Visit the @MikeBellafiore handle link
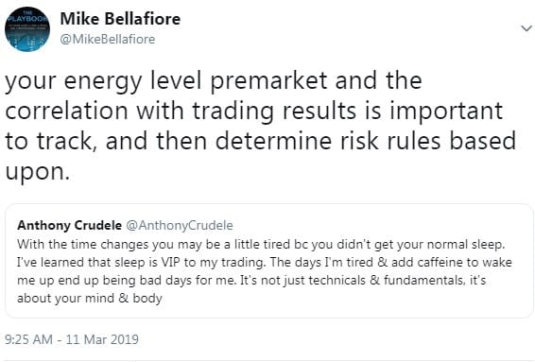Screen dimensions: 535x362 click(108, 40)
